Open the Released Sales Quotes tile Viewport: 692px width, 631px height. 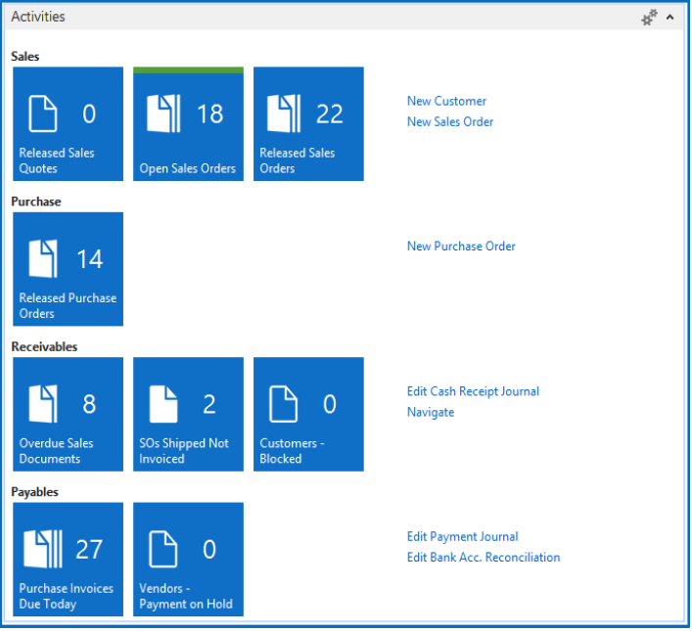pos(68,124)
